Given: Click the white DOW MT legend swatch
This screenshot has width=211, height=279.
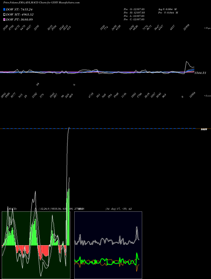Looking at the screenshot, I should coord(4,14).
